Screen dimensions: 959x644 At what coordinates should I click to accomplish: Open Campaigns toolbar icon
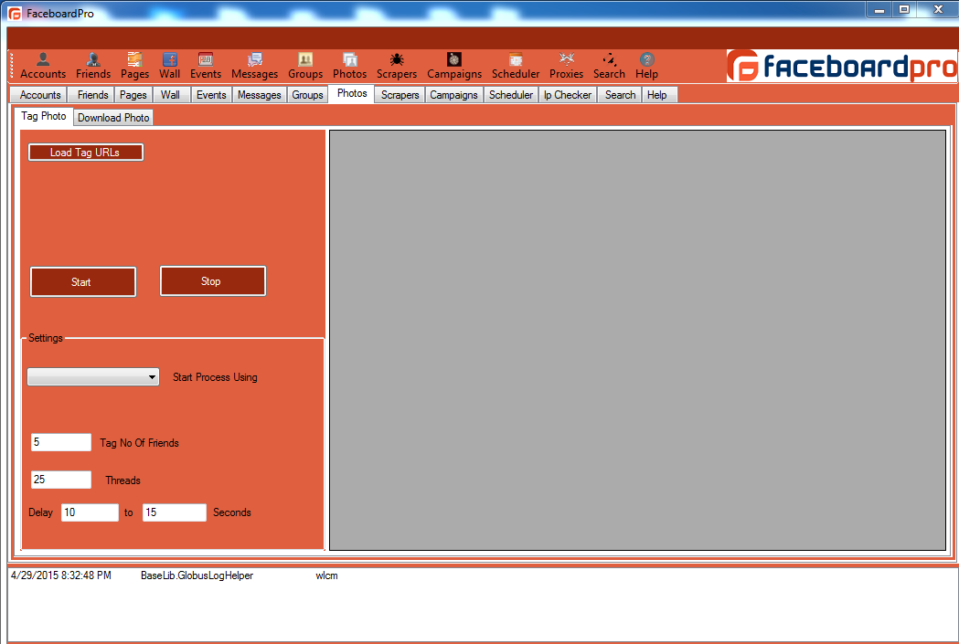coord(453,66)
